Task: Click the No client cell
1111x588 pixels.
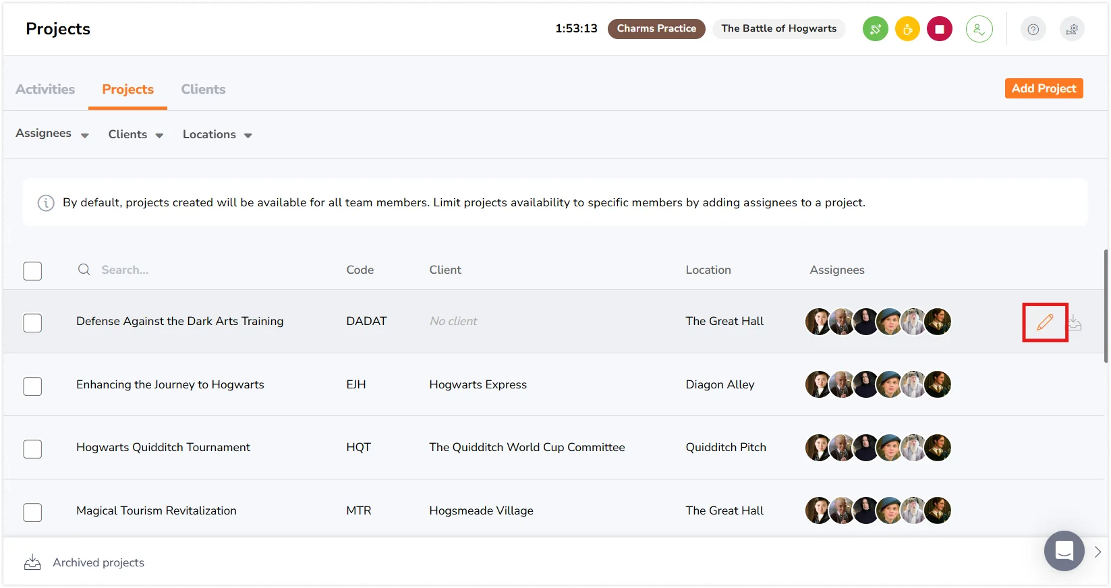Action: (453, 321)
